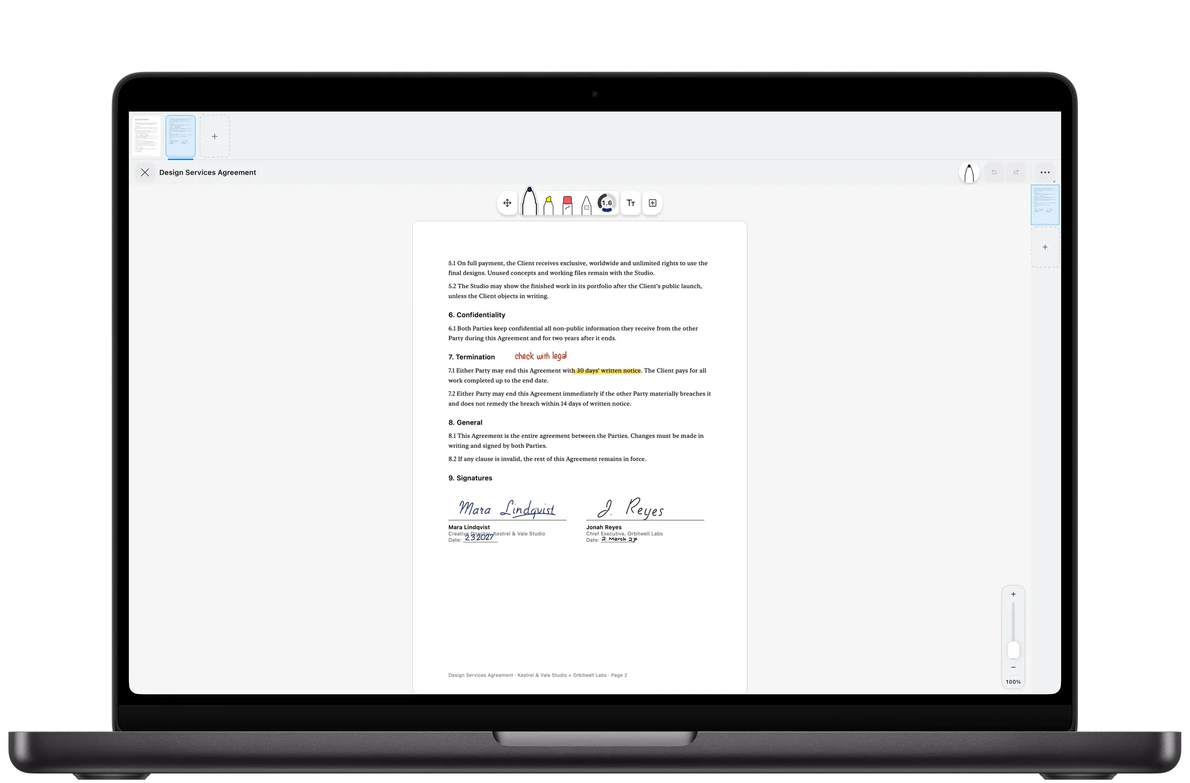1190x783 pixels.
Task: Click the handwritten '2 March 27' date
Action: pos(619,539)
